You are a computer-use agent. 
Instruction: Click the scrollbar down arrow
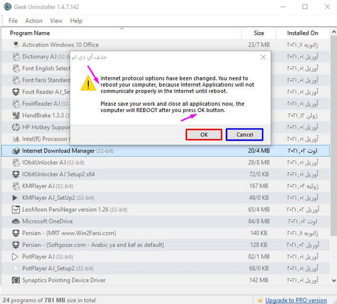coord(334,280)
